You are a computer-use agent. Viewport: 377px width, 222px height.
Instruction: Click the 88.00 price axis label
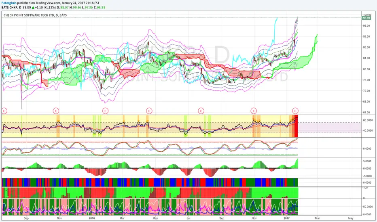pos(366,47)
